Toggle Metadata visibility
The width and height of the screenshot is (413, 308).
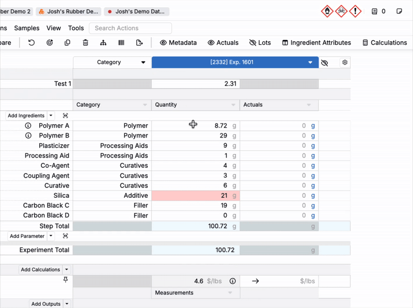click(178, 43)
